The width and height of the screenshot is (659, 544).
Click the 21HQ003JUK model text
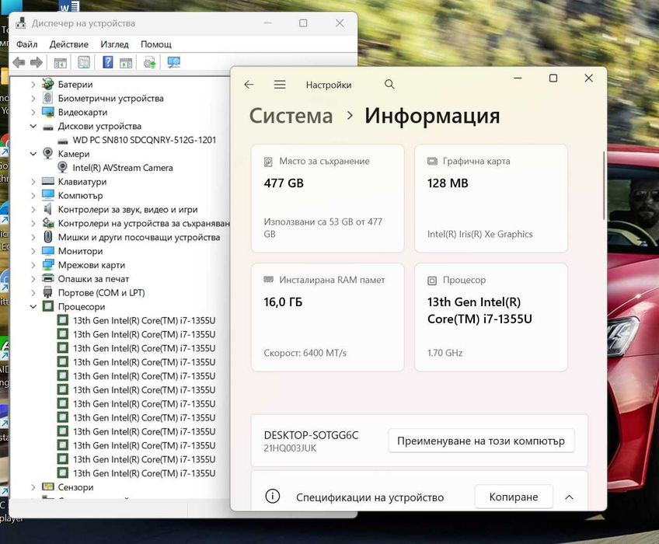point(290,448)
